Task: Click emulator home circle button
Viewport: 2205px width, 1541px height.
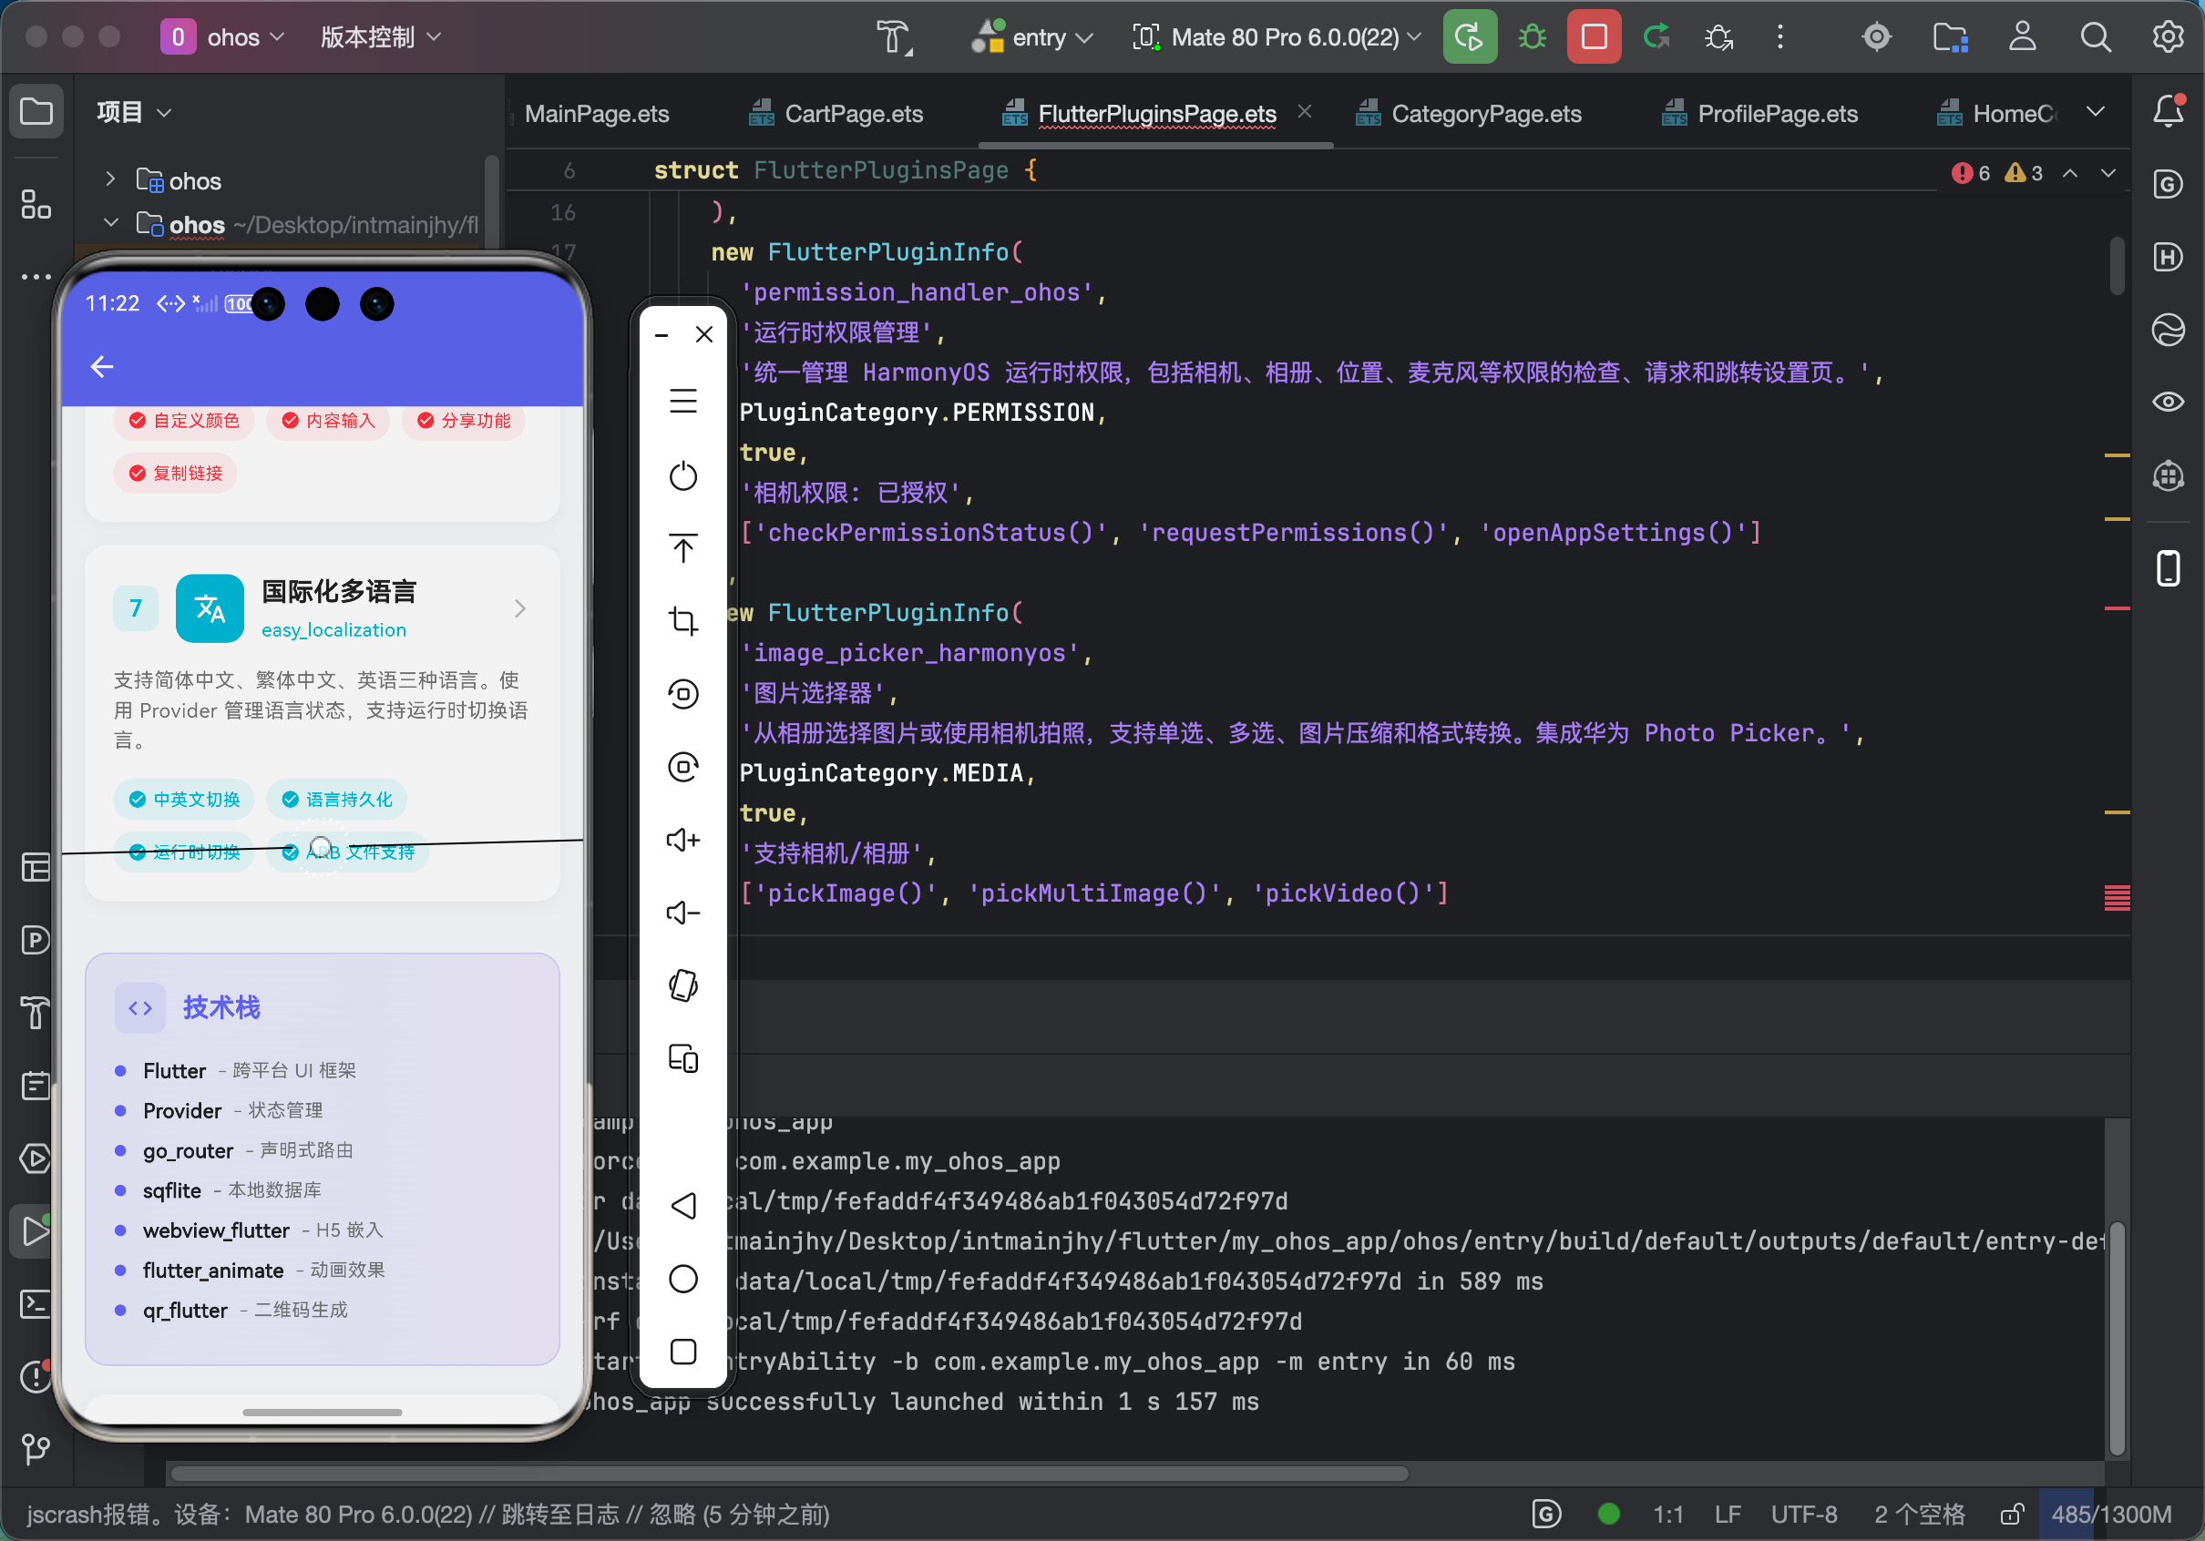Action: tap(682, 1279)
